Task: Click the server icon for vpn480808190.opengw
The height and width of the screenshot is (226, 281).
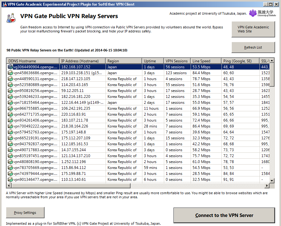Action: click(x=10, y=161)
